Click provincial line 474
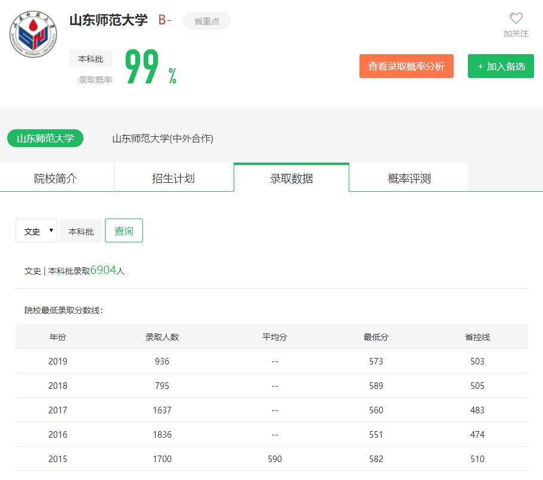 pos(477,435)
